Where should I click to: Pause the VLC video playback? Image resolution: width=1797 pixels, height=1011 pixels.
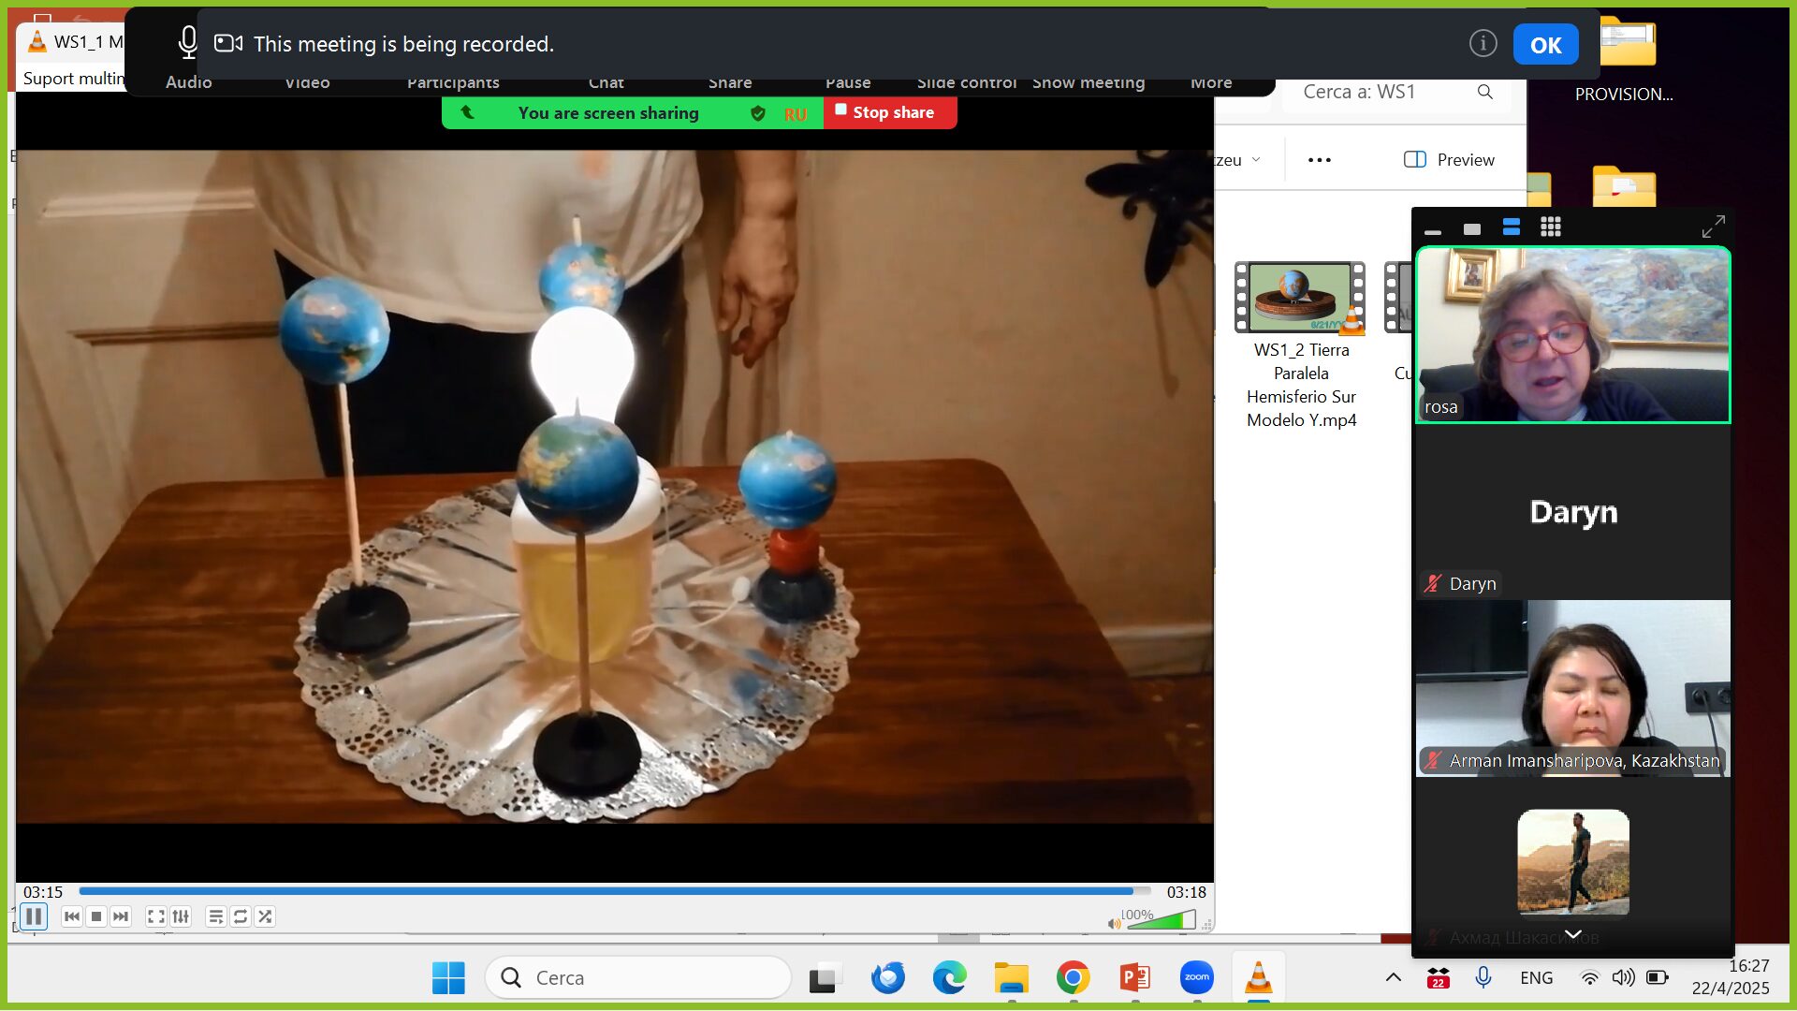(34, 916)
